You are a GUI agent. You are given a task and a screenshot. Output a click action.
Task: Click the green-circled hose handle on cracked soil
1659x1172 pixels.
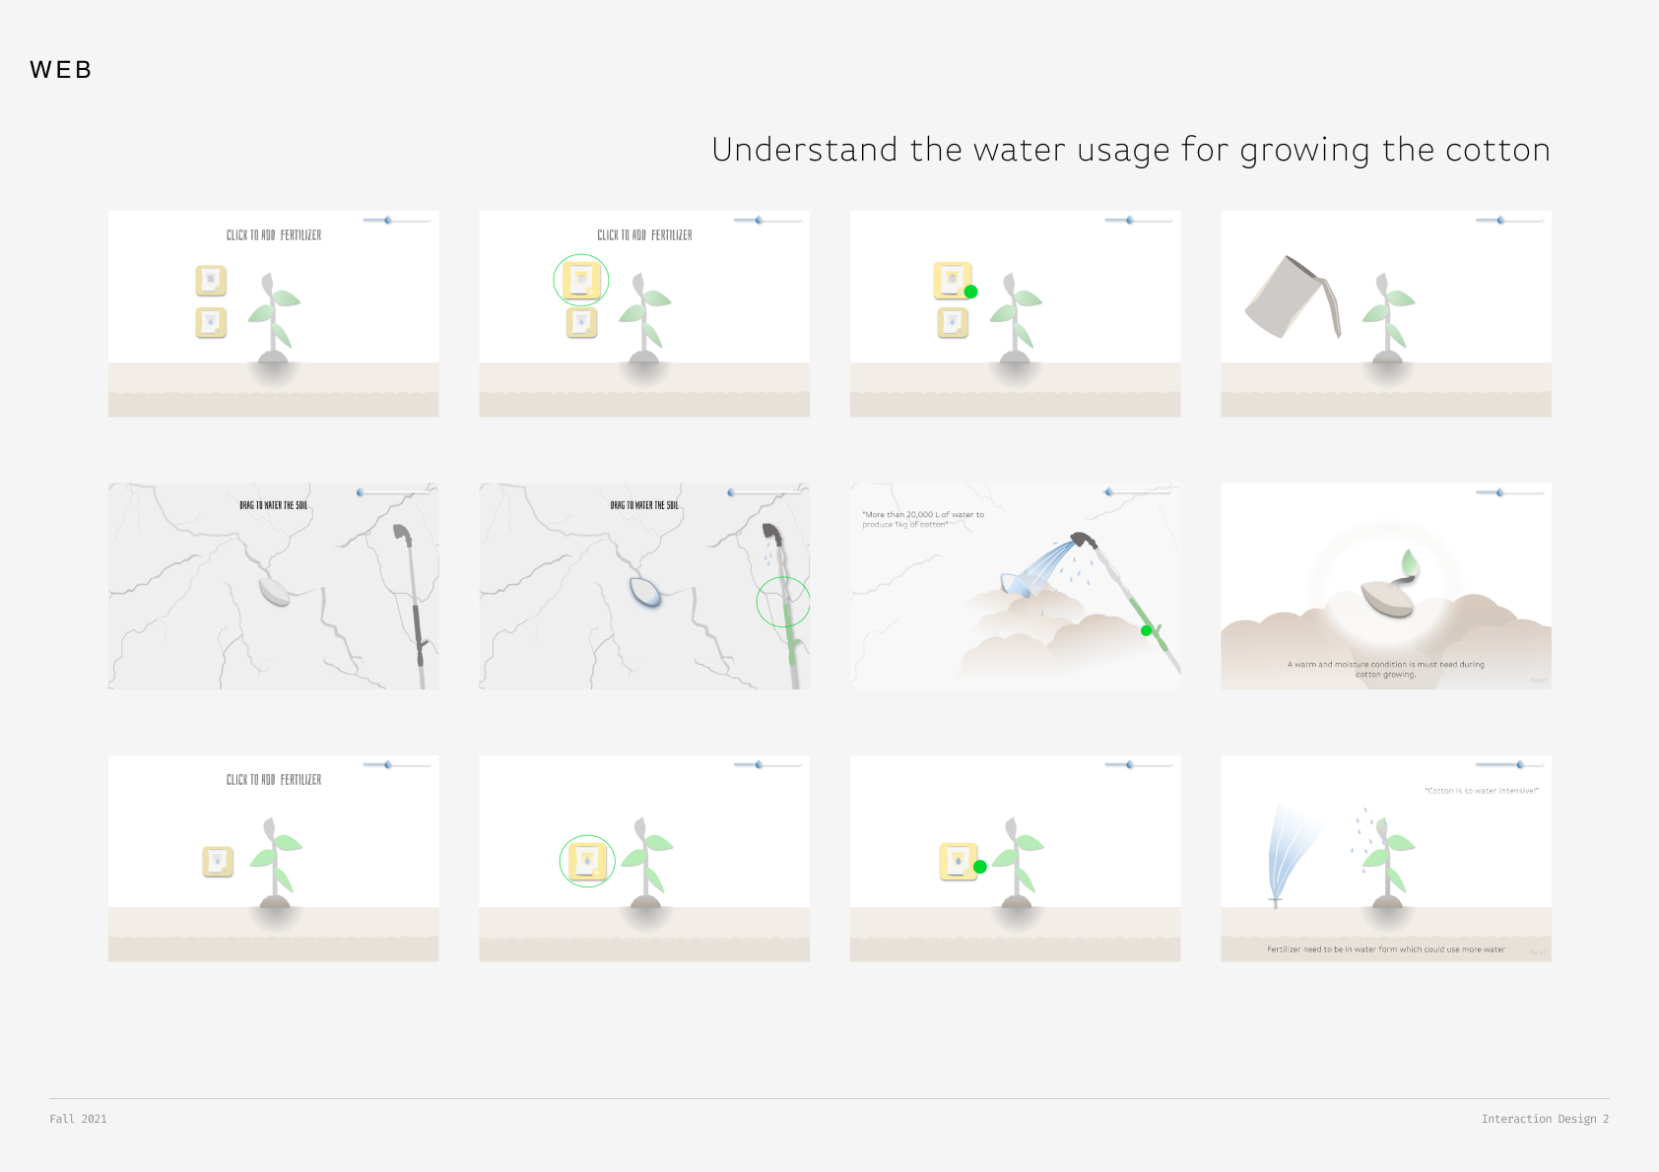[784, 603]
